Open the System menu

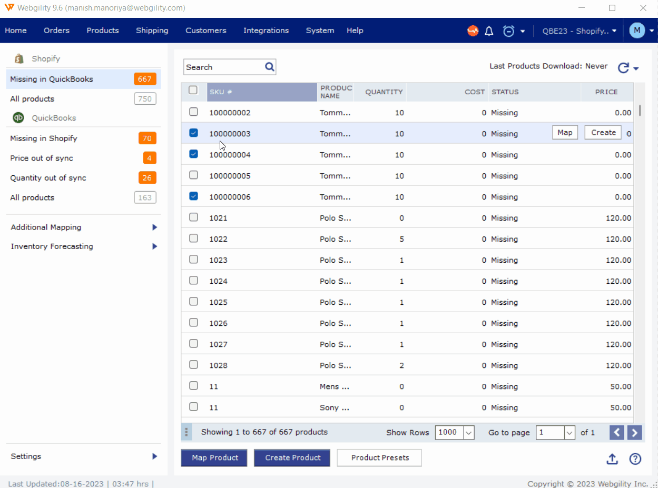point(320,31)
